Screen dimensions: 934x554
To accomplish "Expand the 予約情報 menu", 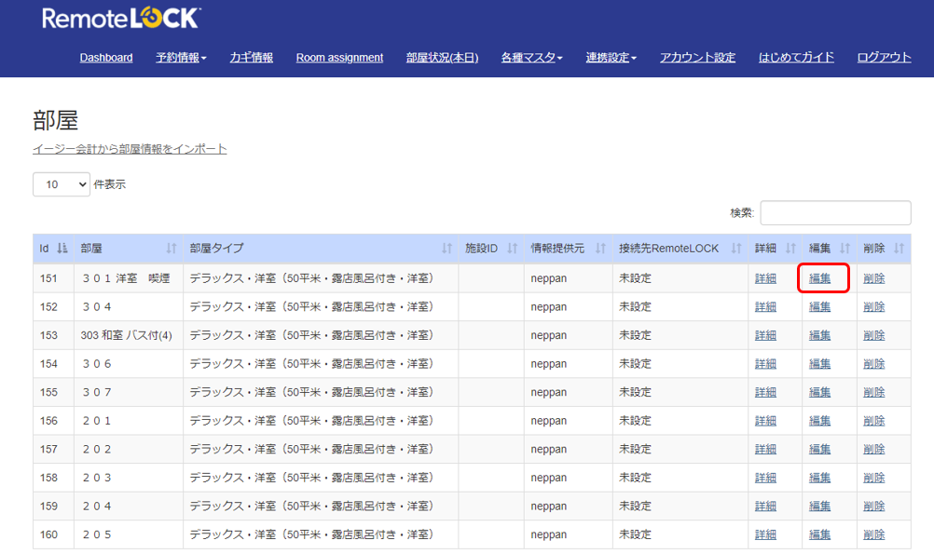I will click(181, 58).
